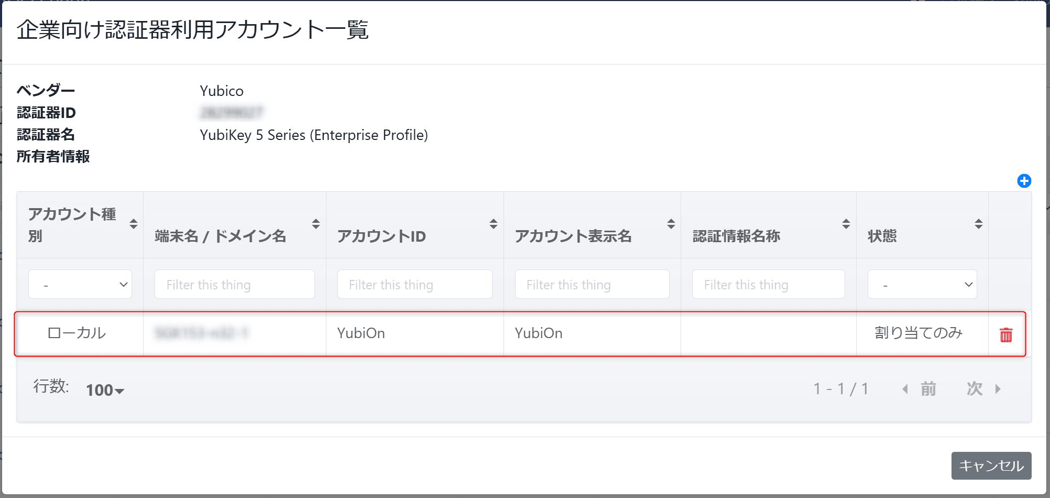Click the 1 - 1 / 1 page count
Screen dimensions: 1050x498
[x=841, y=389]
